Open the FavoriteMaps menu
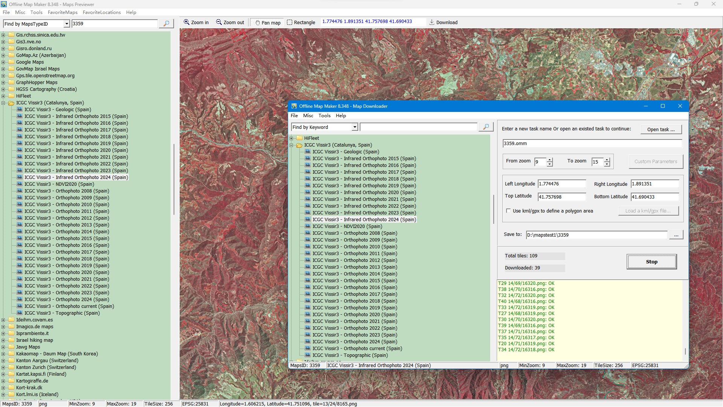 63,12
